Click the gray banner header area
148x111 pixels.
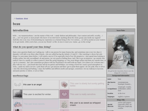pos(74,8)
